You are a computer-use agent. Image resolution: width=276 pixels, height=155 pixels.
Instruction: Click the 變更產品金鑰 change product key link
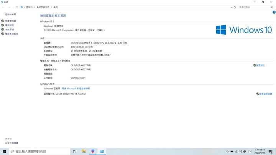pos(266,94)
